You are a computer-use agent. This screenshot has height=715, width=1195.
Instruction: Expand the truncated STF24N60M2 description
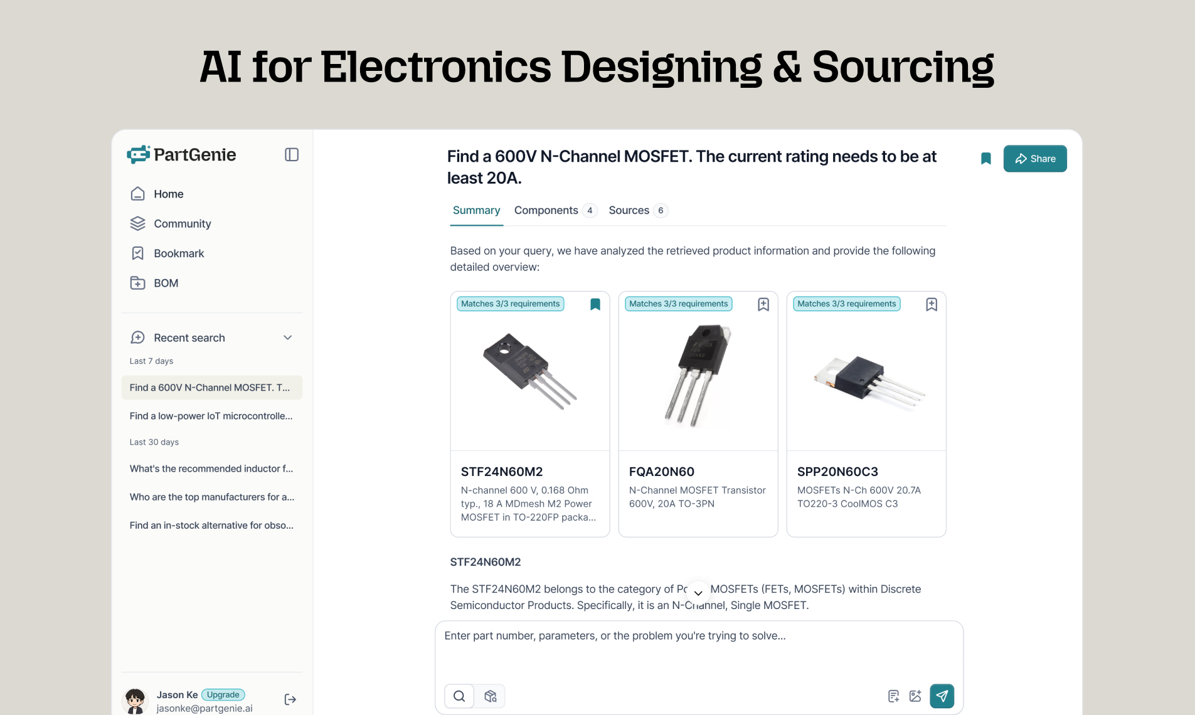tap(698, 592)
